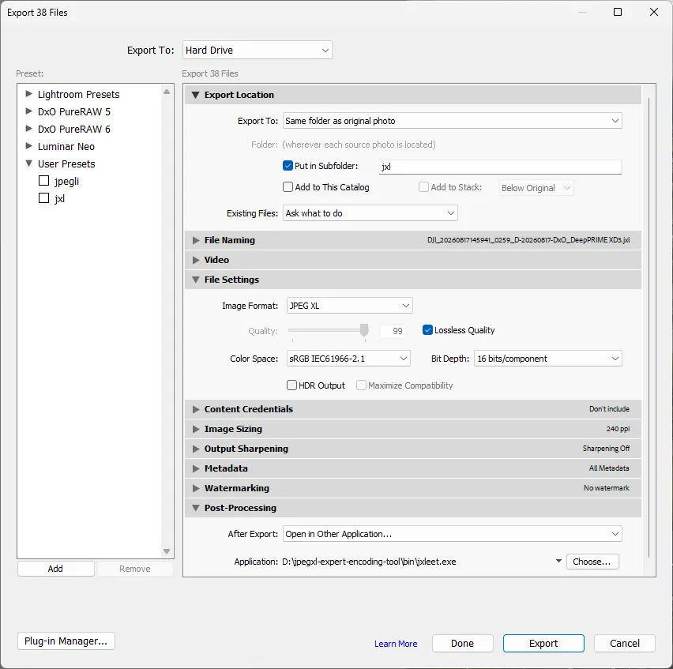The height and width of the screenshot is (669, 673).
Task: Click the No watermark summary text
Action: tap(607, 488)
